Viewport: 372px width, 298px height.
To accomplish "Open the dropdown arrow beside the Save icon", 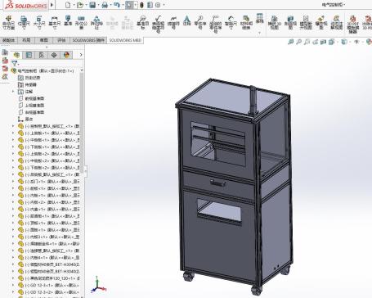I will click(x=98, y=5).
